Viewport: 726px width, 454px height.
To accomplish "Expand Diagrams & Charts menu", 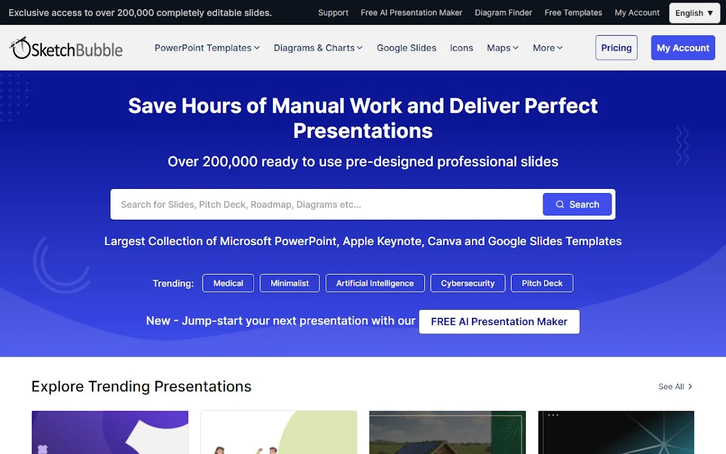I will coord(318,48).
